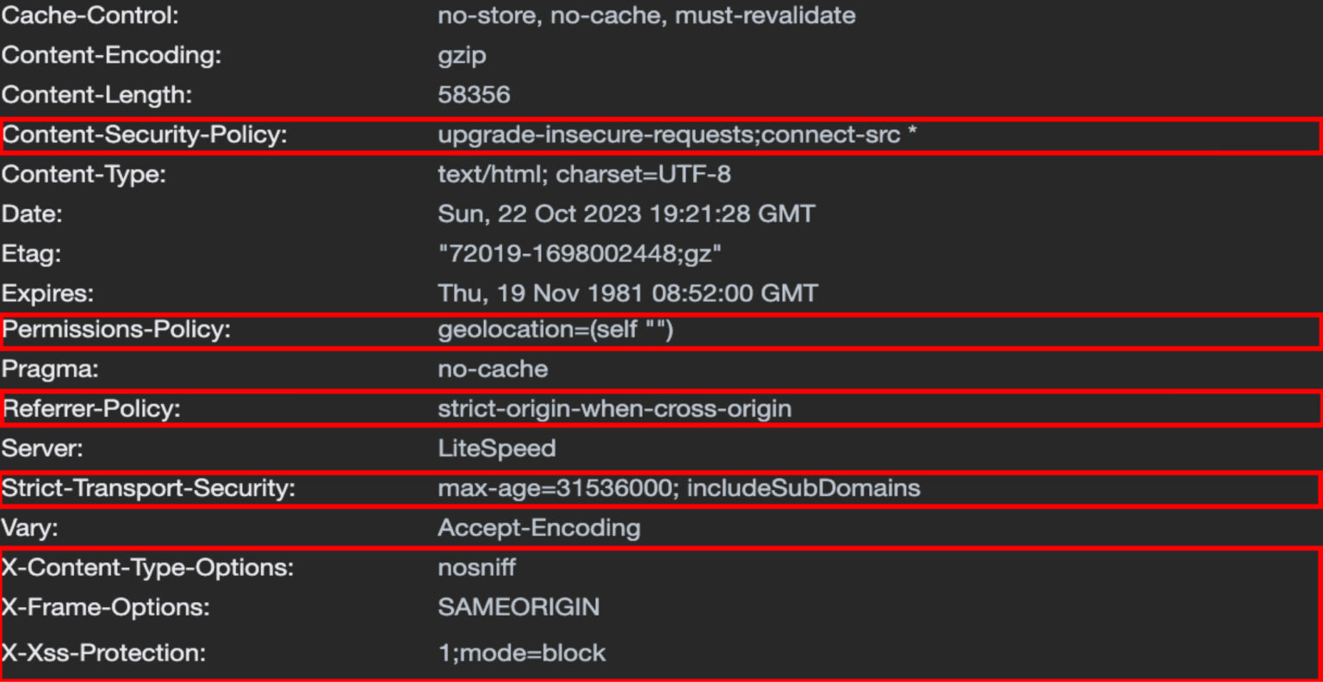Select the nosniff value
This screenshot has width=1323, height=682.
[477, 567]
